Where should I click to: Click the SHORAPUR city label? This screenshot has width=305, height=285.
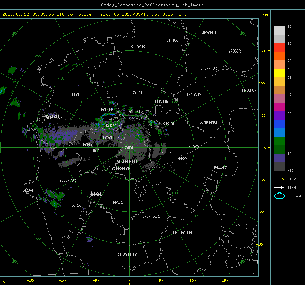point(208,68)
